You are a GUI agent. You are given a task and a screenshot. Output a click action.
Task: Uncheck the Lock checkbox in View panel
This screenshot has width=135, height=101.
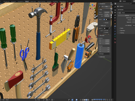click(x=104, y=19)
